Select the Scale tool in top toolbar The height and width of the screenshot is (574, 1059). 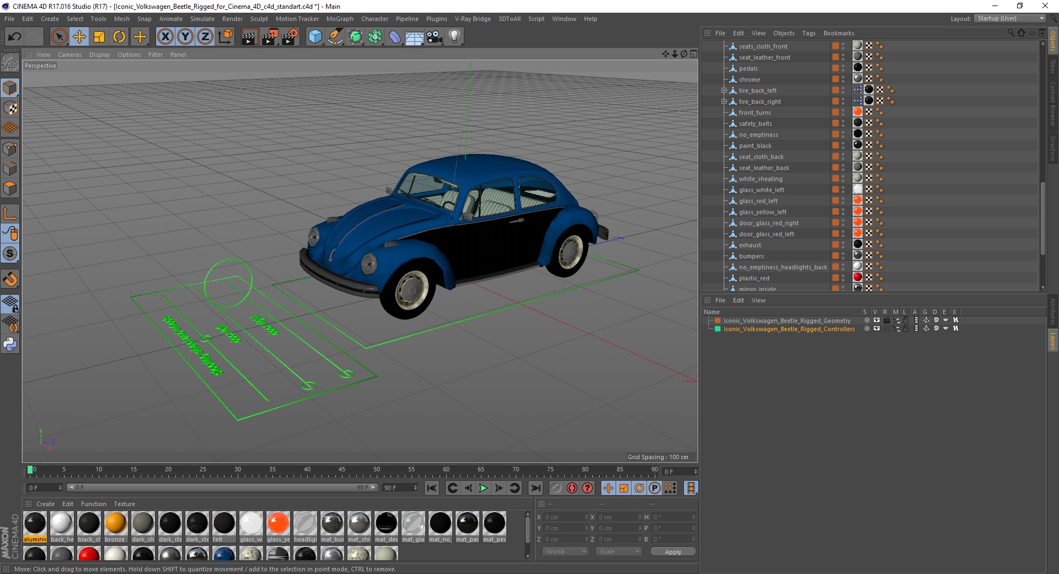[x=99, y=37]
